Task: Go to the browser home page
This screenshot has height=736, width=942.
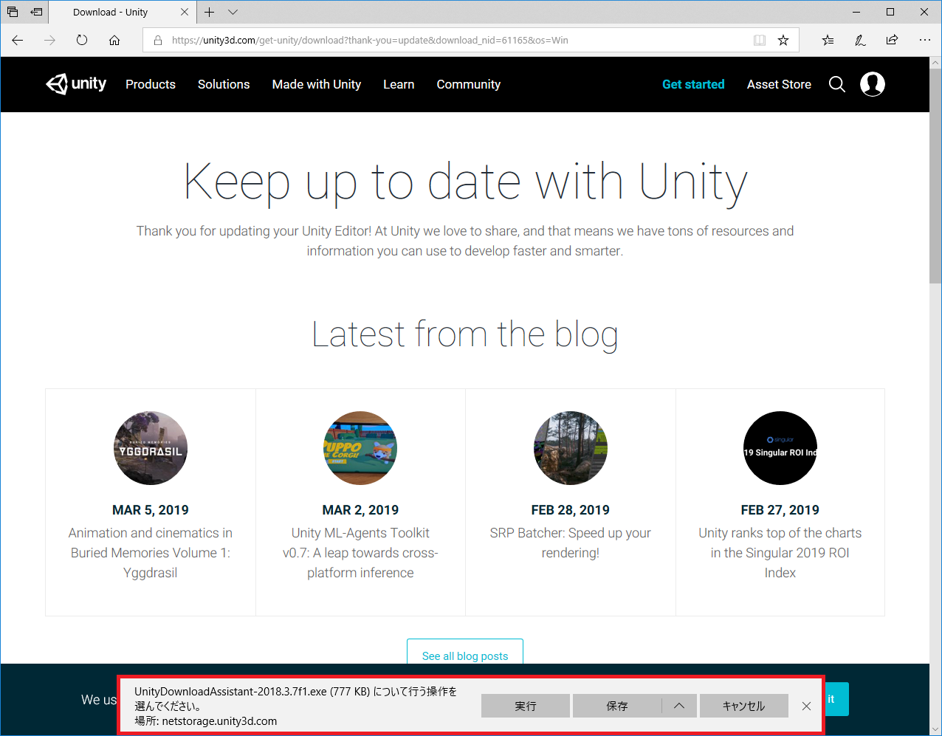Action: [114, 40]
